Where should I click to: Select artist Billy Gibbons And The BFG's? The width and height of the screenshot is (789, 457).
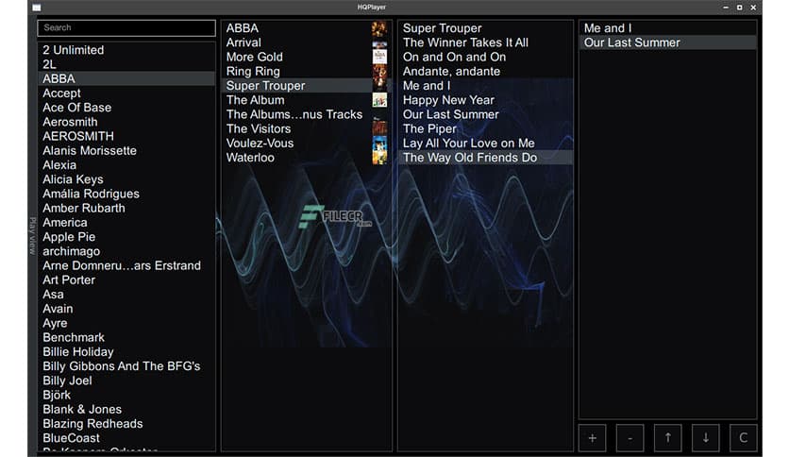click(126, 366)
